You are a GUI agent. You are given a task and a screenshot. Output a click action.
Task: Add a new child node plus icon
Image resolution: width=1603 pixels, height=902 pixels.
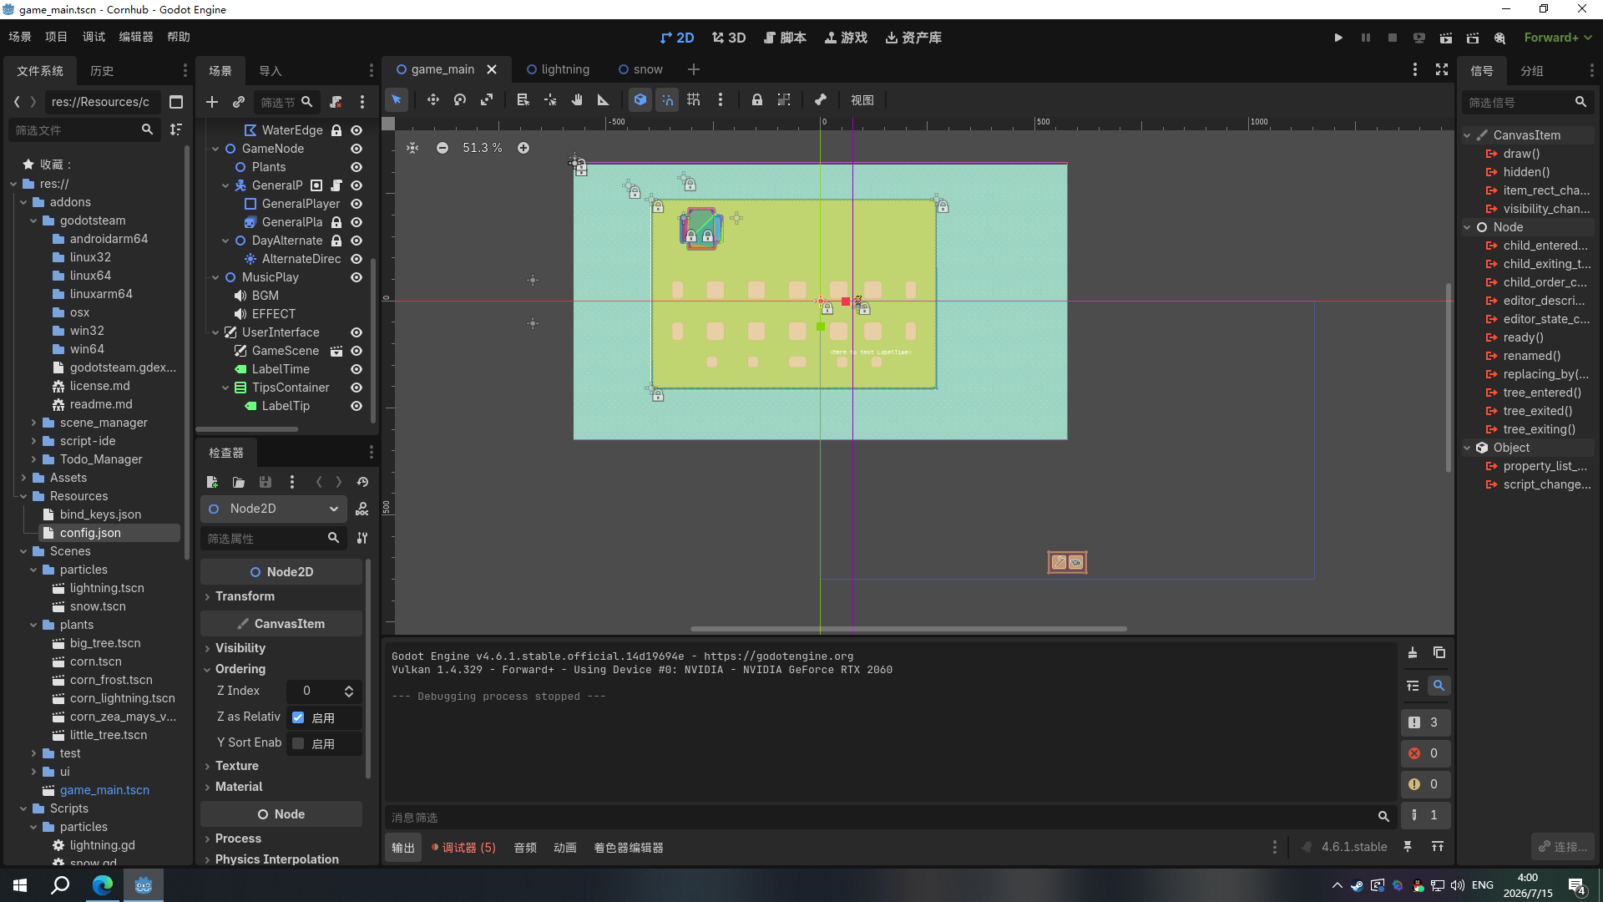click(212, 102)
